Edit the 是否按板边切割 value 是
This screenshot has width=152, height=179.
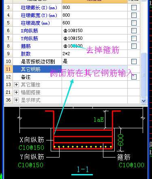[x=94, y=61]
